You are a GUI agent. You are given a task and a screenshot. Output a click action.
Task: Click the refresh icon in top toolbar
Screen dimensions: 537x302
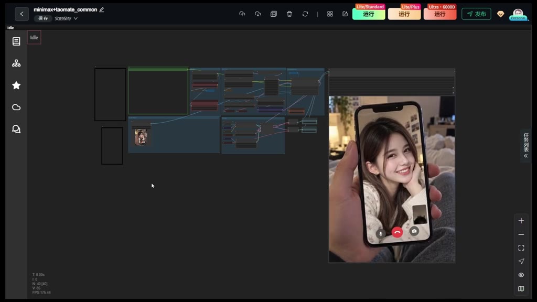pyautogui.click(x=305, y=14)
